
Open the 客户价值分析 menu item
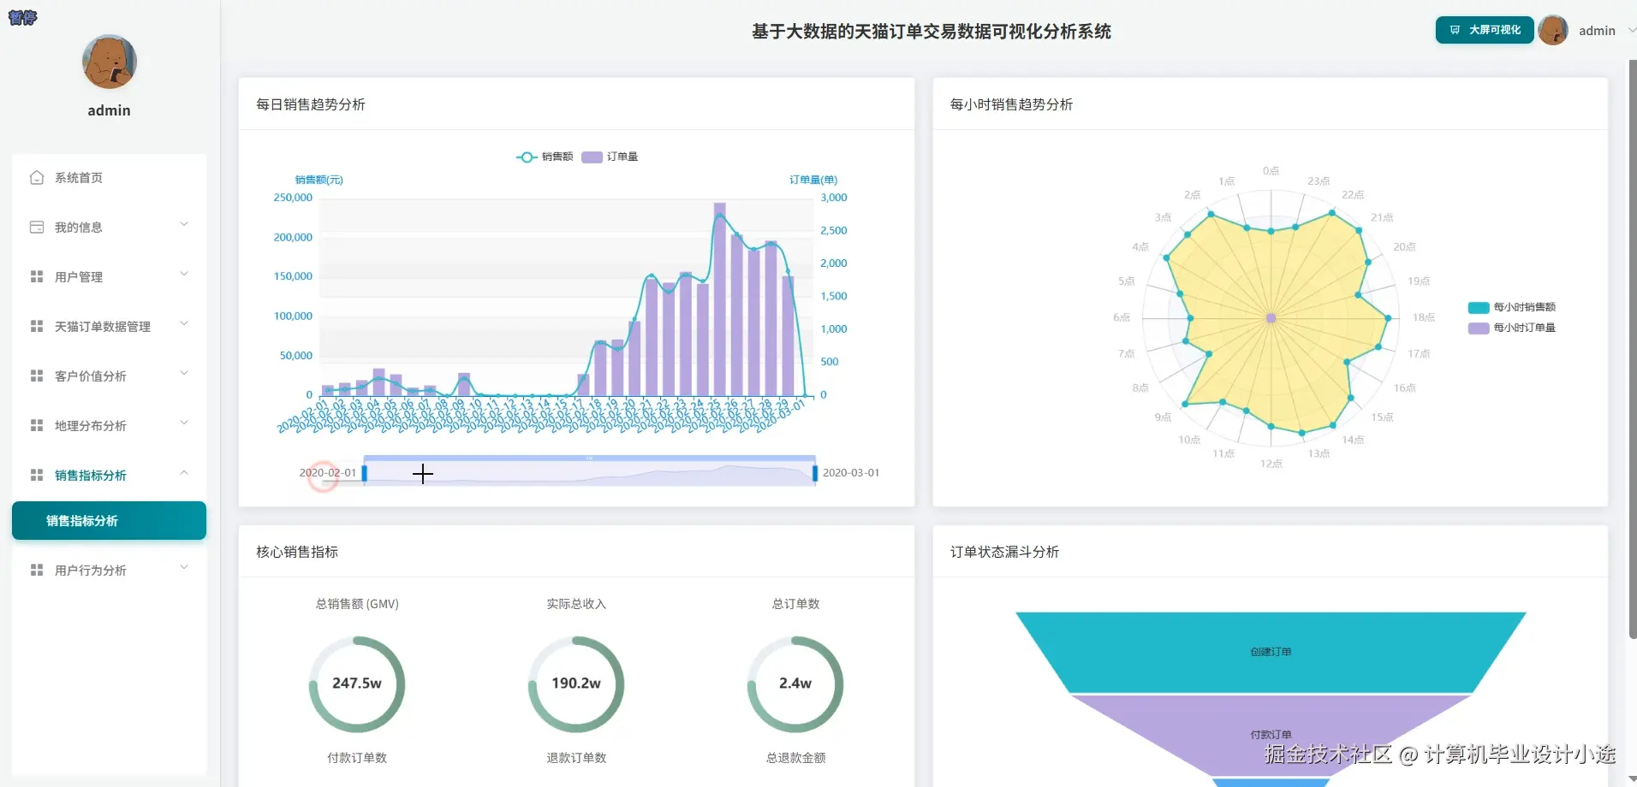110,376
